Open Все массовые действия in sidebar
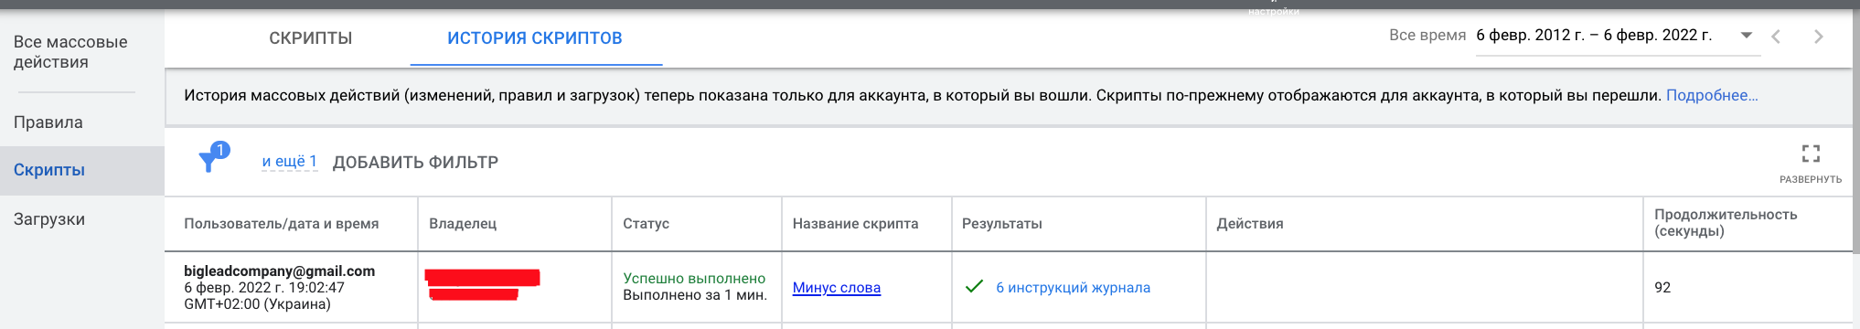This screenshot has height=329, width=1860. [x=70, y=52]
